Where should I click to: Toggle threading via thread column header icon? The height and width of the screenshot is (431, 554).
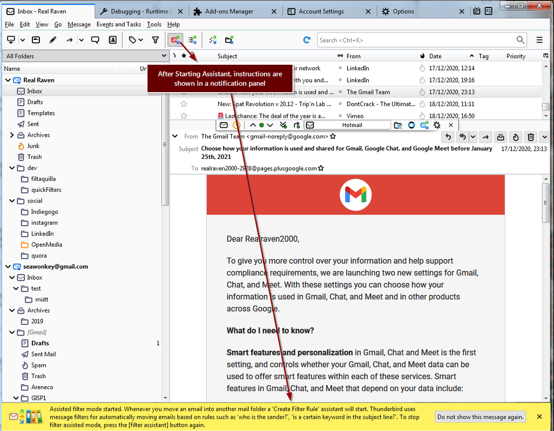pos(175,56)
